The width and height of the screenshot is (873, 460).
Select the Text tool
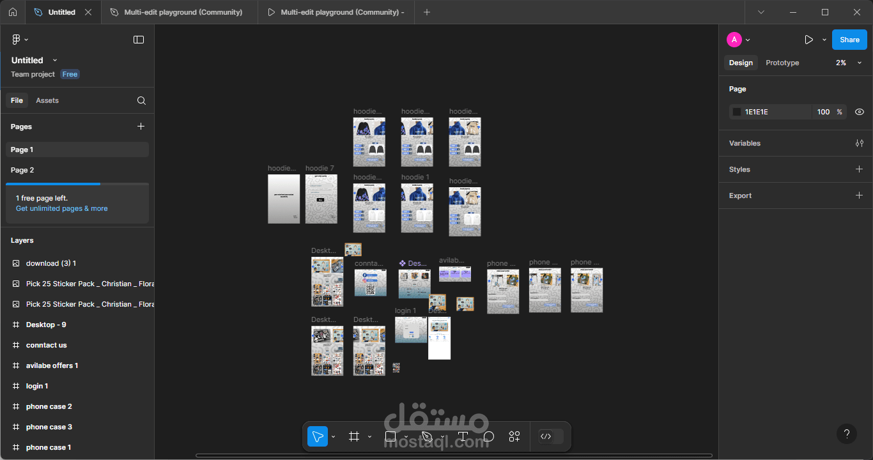[463, 436]
